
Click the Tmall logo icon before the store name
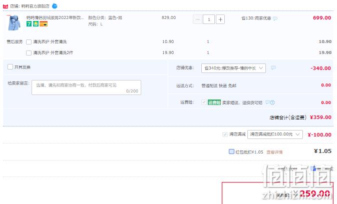click(x=6, y=6)
